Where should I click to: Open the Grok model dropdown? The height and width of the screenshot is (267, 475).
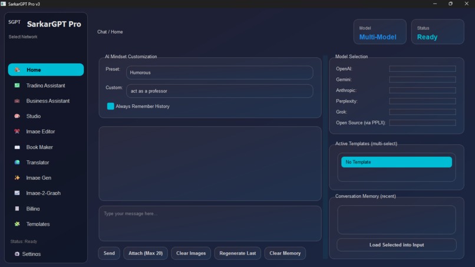423,112
